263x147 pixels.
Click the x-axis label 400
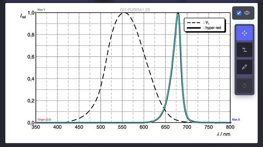[57, 127]
